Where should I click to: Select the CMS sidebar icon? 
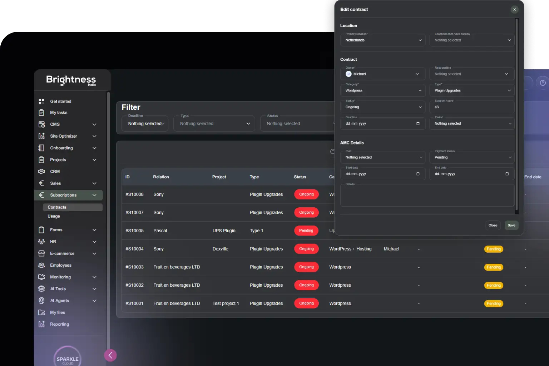(41, 124)
